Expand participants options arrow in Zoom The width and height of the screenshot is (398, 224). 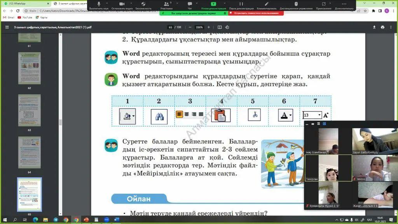pyautogui.click(x=177, y=3)
